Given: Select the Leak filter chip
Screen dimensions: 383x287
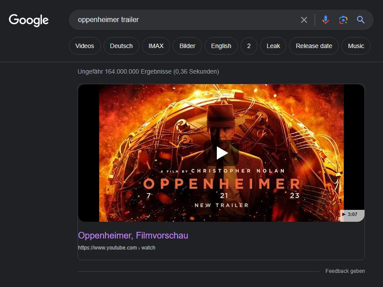Looking at the screenshot, I should 273,46.
